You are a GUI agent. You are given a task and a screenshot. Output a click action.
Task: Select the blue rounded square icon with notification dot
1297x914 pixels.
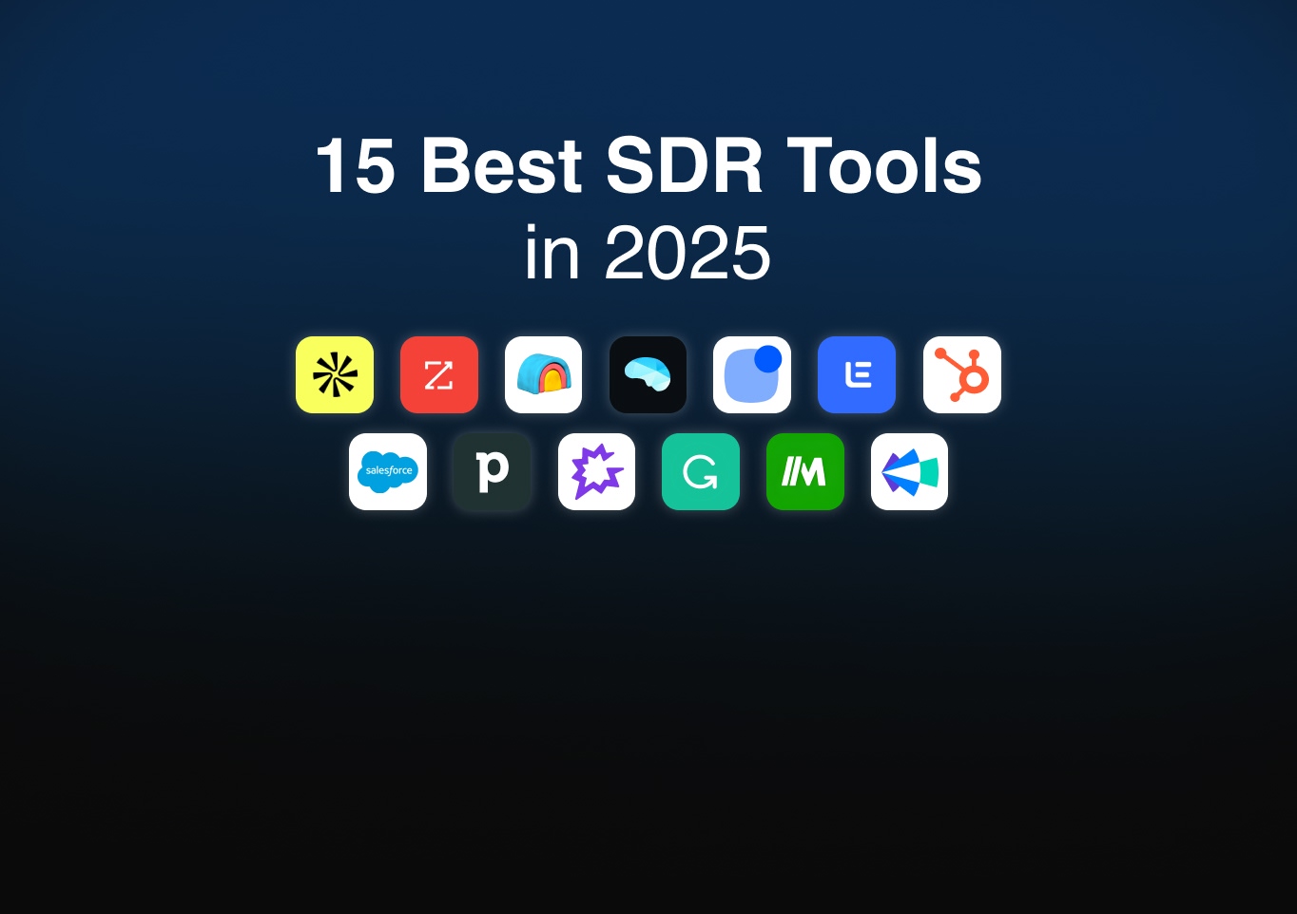tap(752, 374)
